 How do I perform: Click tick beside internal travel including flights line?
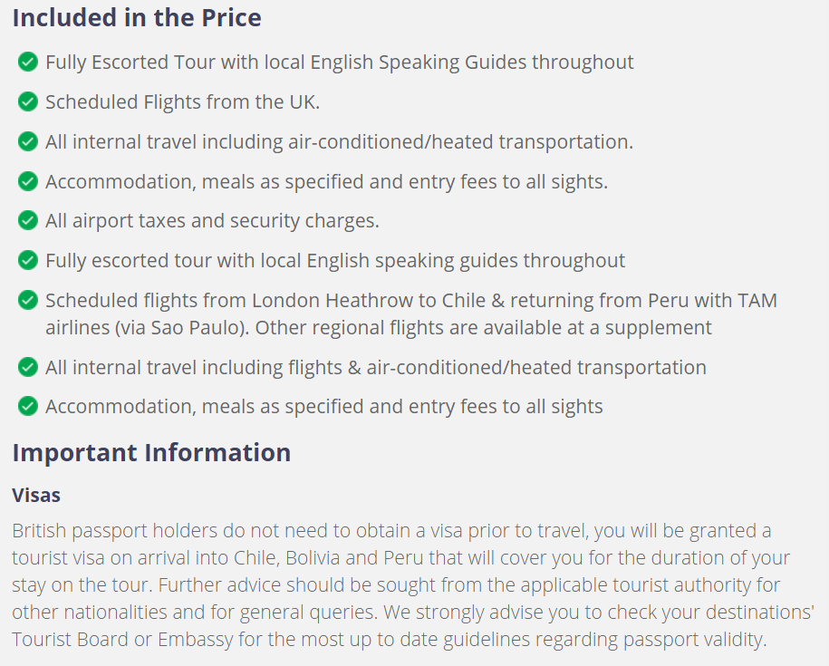[27, 367]
